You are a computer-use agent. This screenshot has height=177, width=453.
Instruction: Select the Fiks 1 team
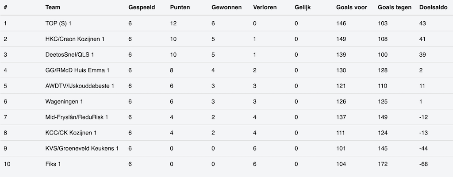point(53,164)
